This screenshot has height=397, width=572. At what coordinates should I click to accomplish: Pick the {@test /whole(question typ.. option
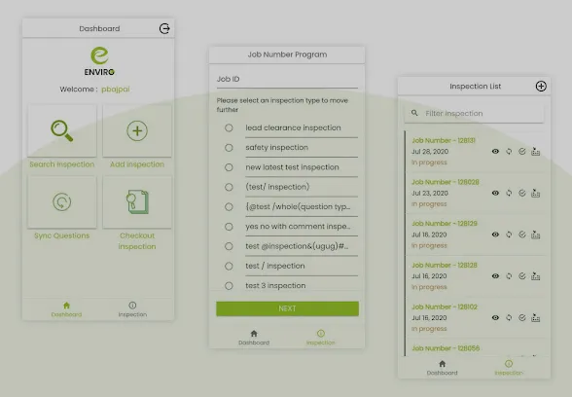229,206
